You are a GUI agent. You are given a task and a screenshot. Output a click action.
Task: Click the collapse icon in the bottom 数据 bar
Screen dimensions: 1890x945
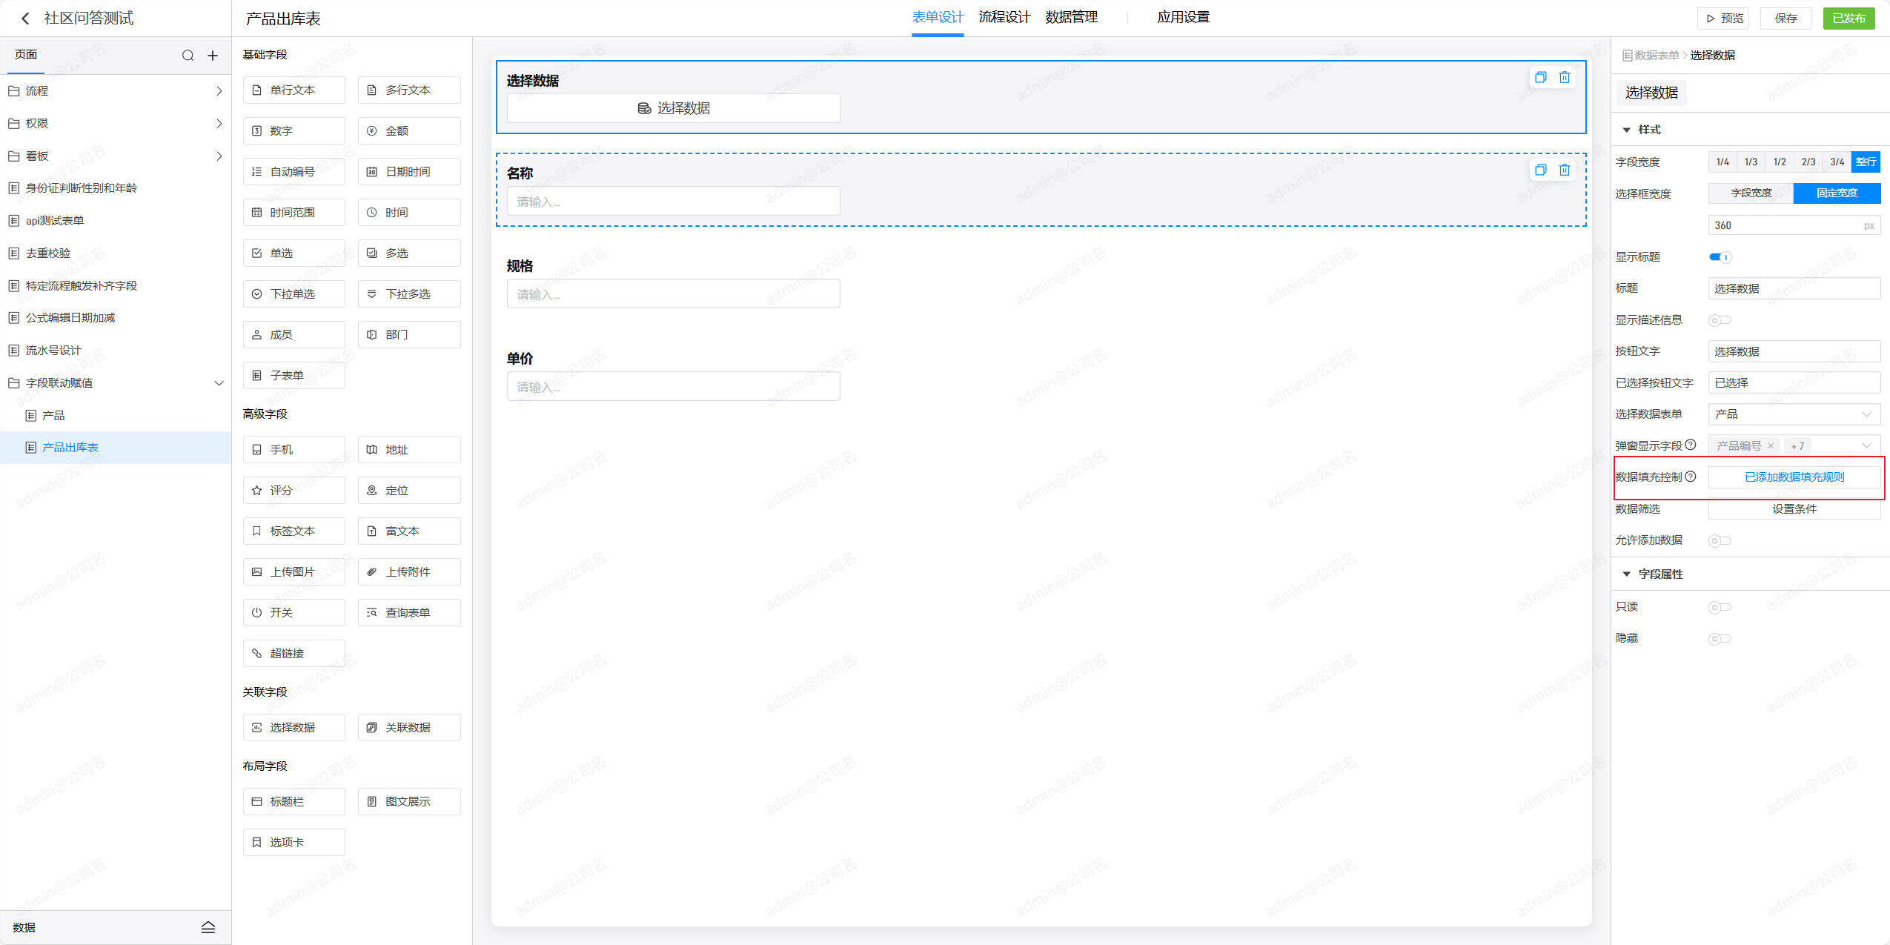pos(208,927)
